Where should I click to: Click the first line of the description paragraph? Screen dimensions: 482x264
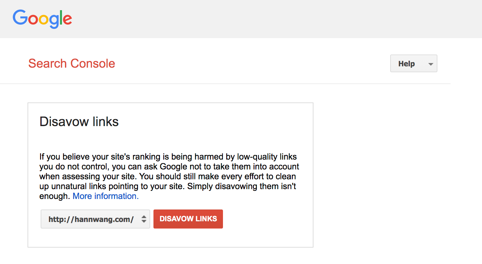click(x=168, y=157)
